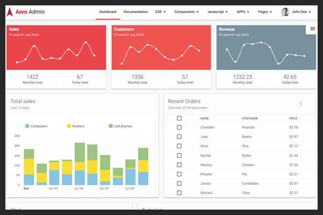Viewport: 323px width, 215px height.
Task: Click the Total sales panel heading
Action: (x=23, y=101)
